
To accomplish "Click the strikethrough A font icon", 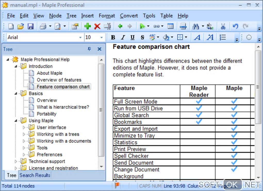I will point(210,37).
